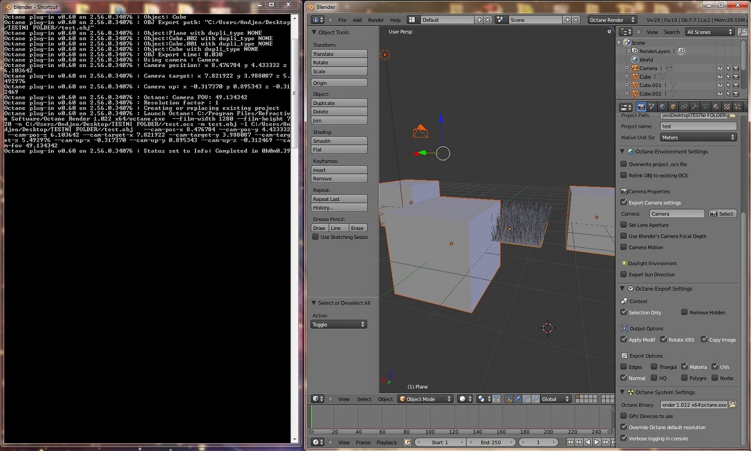Open the 3D view Select menu
The image size is (751, 451).
coord(364,399)
